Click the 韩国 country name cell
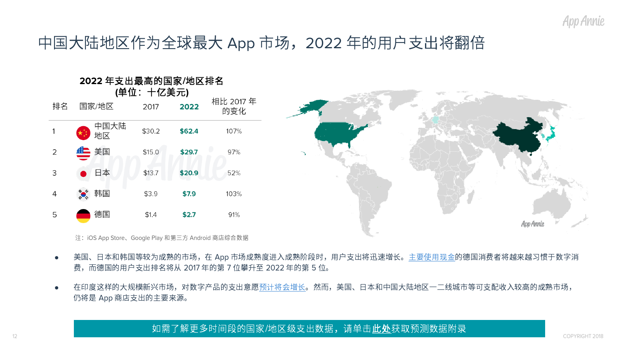619x348 pixels. (102, 193)
